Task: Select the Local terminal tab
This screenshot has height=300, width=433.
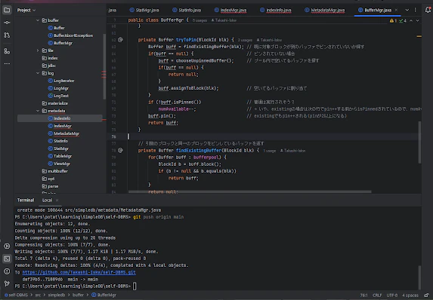Action: pyautogui.click(x=47, y=201)
